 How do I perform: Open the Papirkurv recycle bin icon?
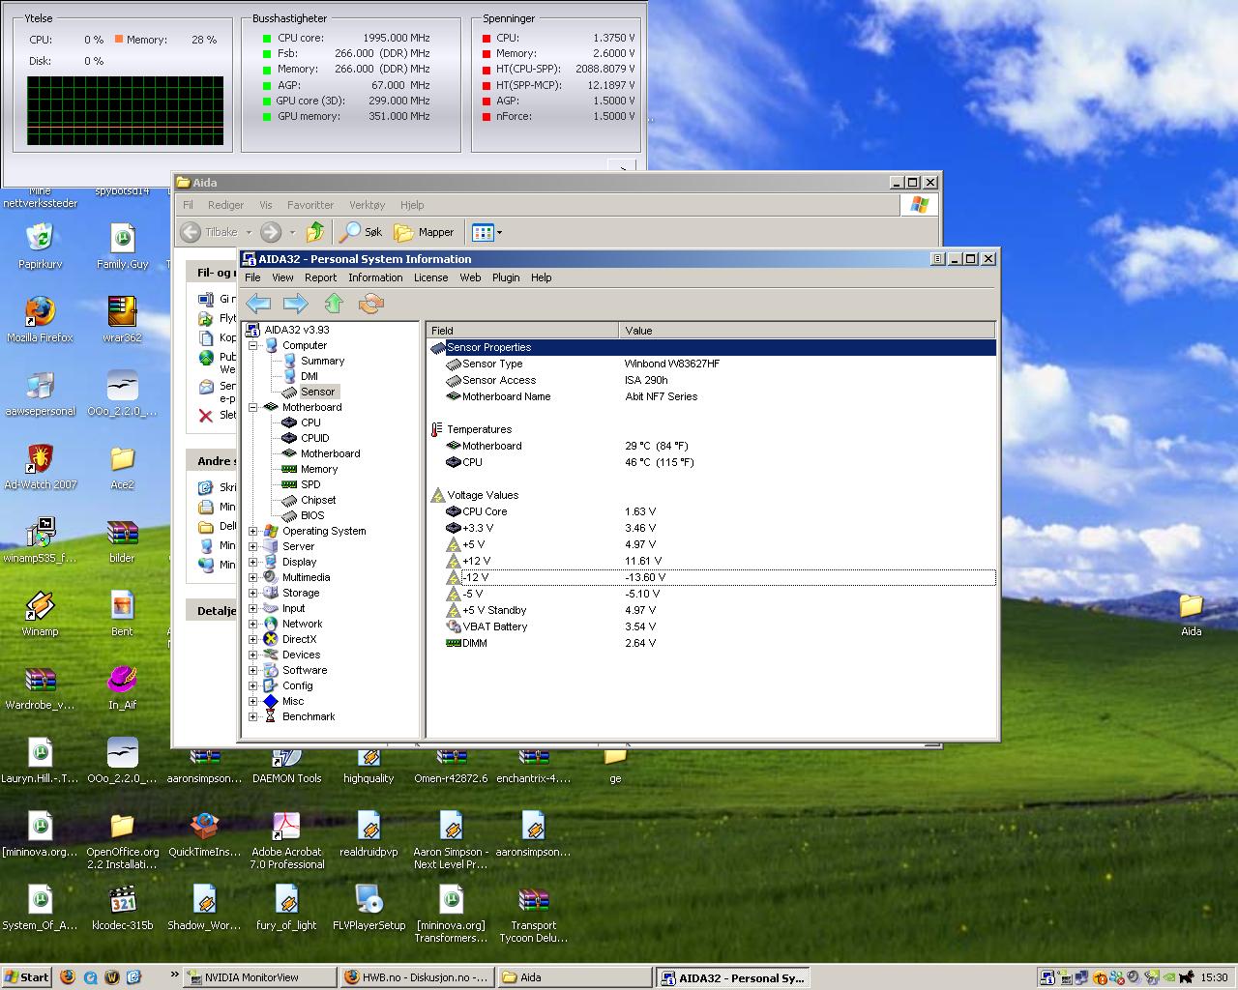click(x=40, y=246)
